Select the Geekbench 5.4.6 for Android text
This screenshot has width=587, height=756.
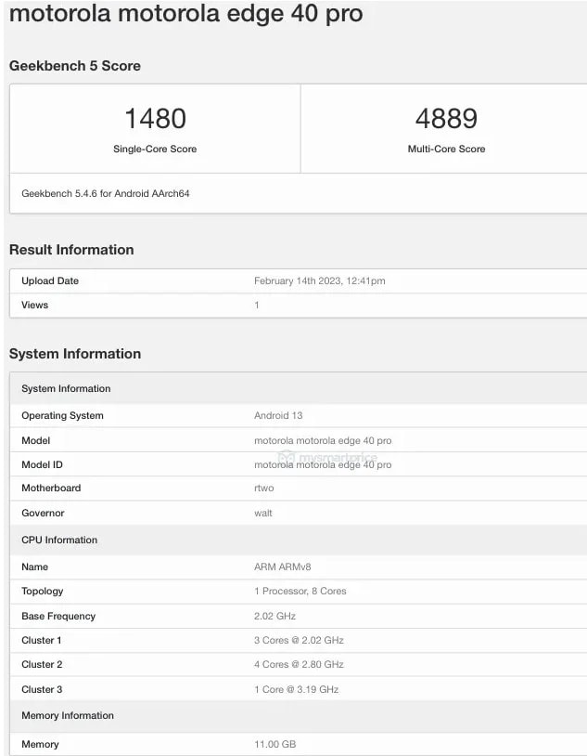pyautogui.click(x=106, y=194)
